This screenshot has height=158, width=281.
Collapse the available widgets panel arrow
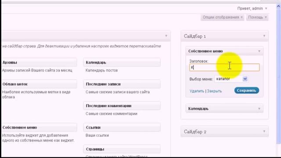[166, 36]
